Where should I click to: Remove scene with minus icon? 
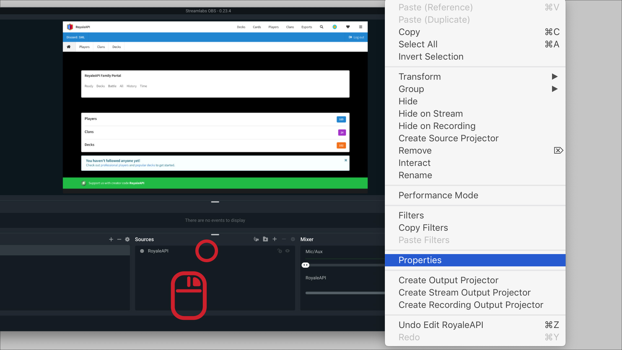[119, 239]
